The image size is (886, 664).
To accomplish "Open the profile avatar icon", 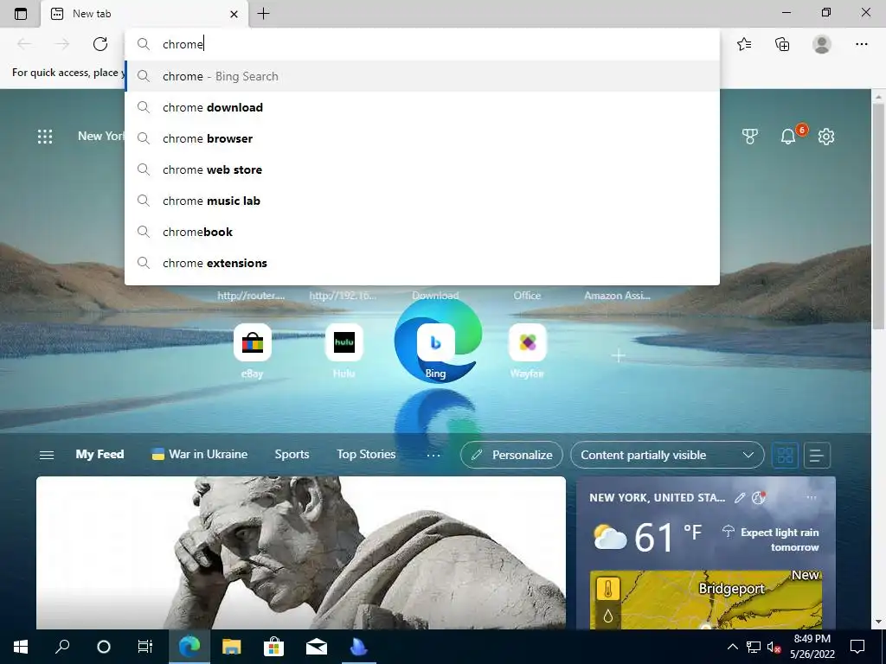I will [x=822, y=44].
